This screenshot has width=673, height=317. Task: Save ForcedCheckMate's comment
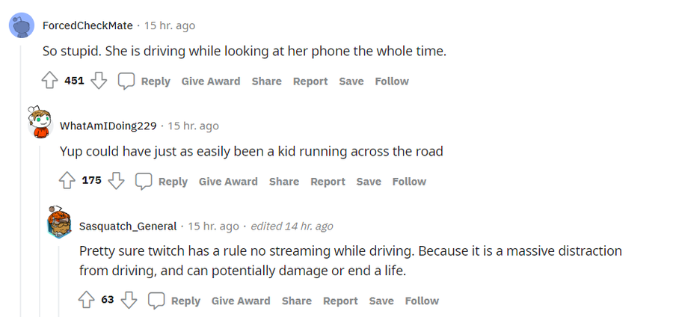(x=351, y=81)
